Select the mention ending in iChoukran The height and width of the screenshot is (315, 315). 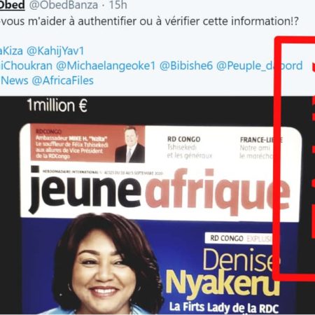(x=26, y=66)
